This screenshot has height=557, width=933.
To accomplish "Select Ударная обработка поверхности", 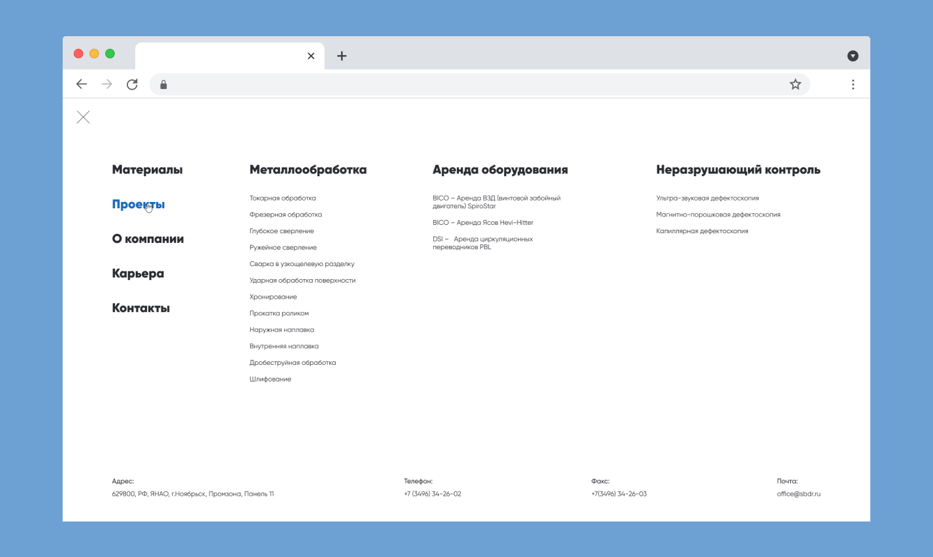I will pos(302,281).
